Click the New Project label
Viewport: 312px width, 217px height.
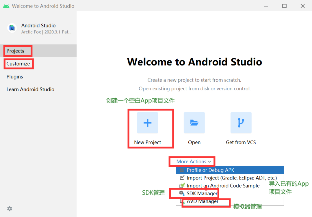pyautogui.click(x=147, y=142)
